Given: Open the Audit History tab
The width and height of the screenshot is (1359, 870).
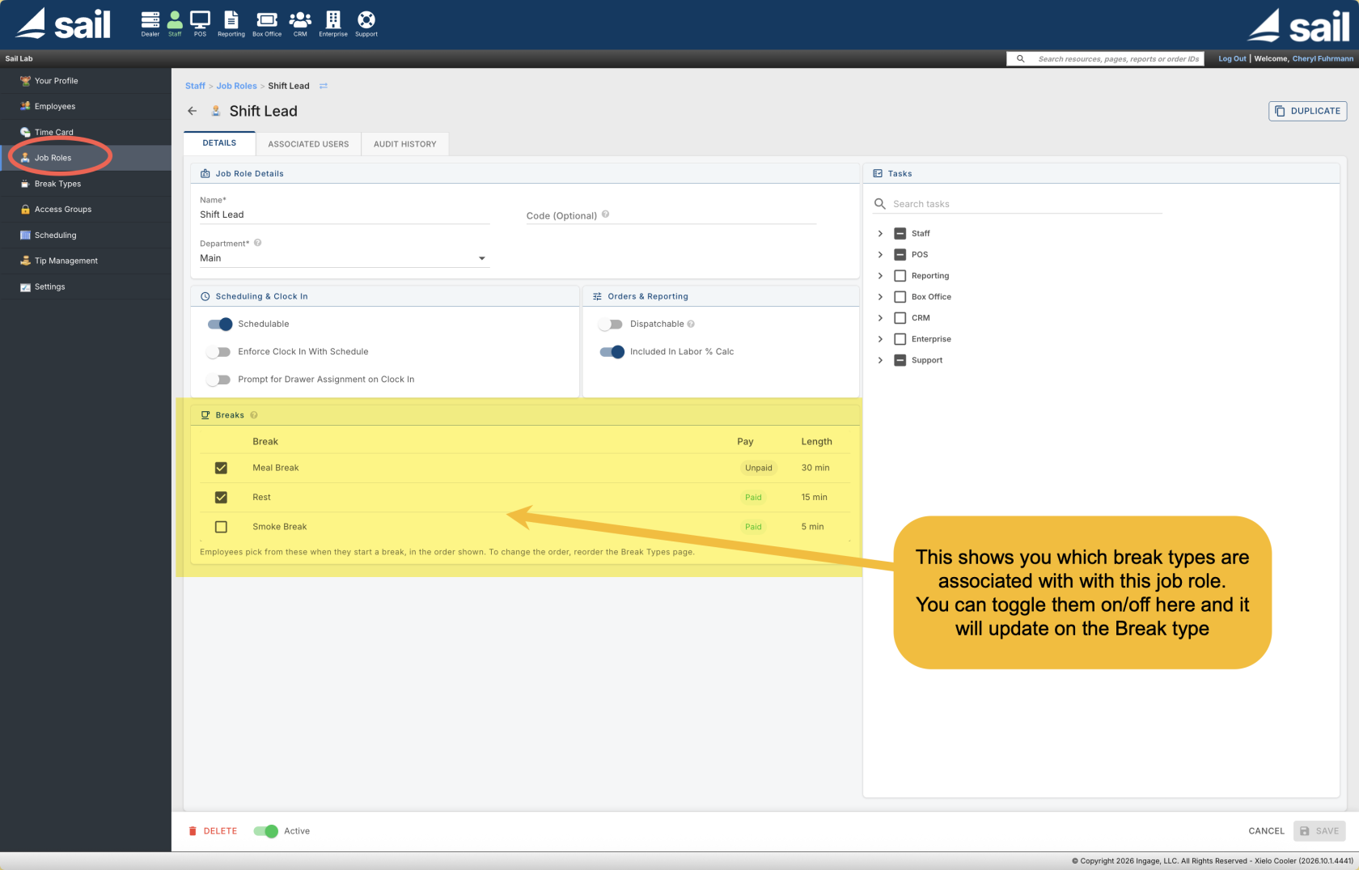Looking at the screenshot, I should pos(405,144).
